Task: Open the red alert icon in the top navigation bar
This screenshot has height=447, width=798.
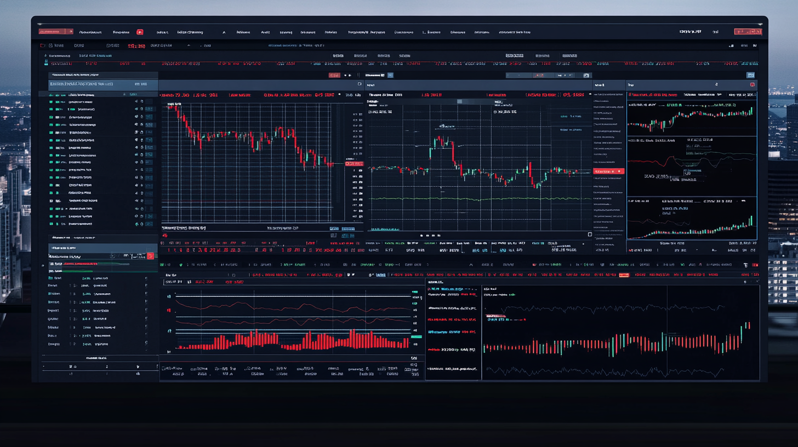Action: [140, 31]
